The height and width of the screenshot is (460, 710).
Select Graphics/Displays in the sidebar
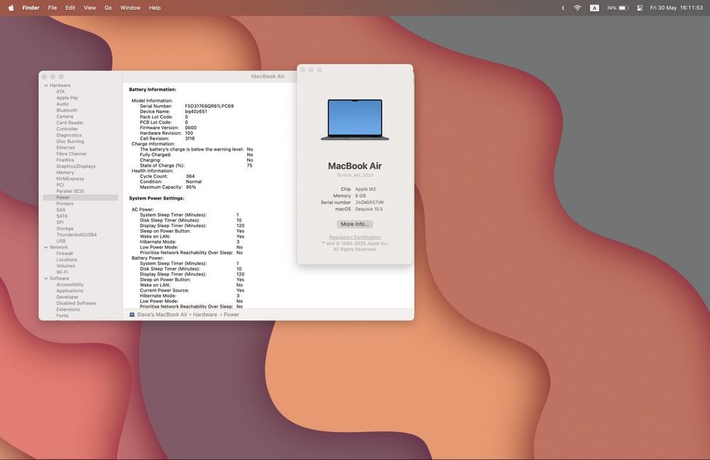tap(76, 166)
